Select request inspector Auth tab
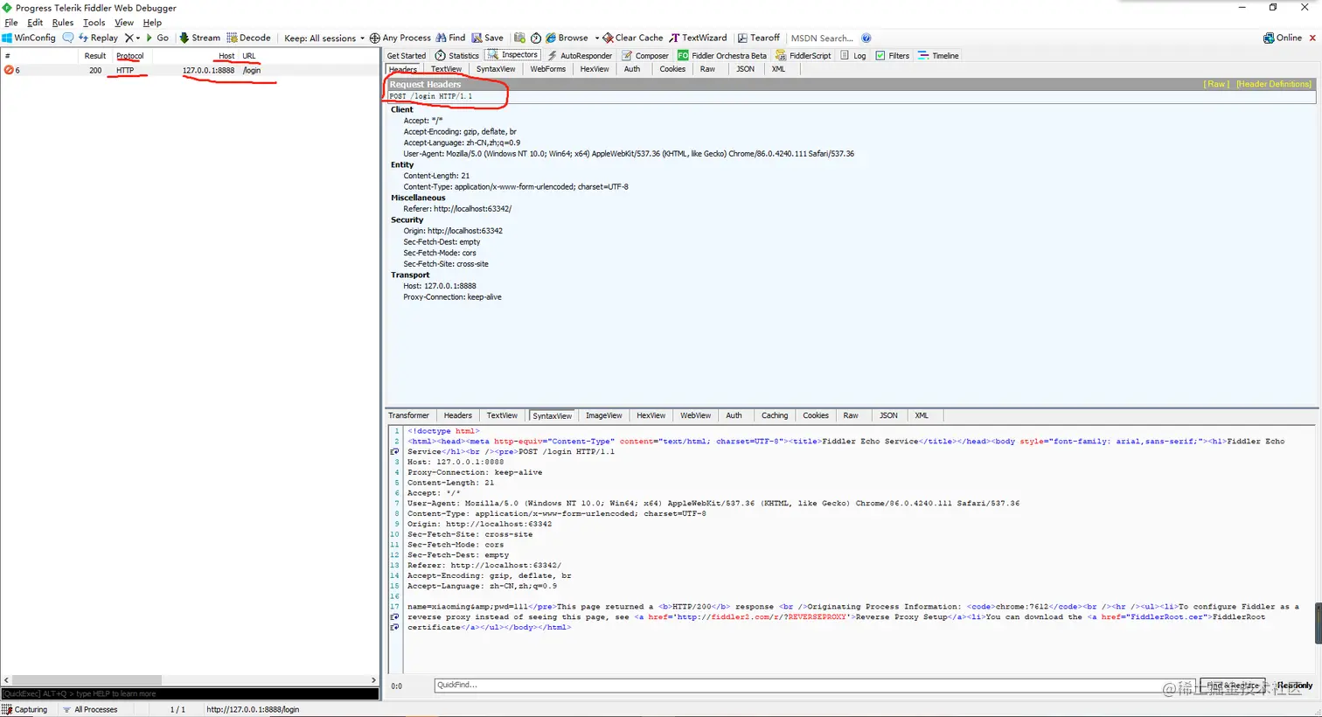Viewport: 1322px width, 717px height. [632, 69]
